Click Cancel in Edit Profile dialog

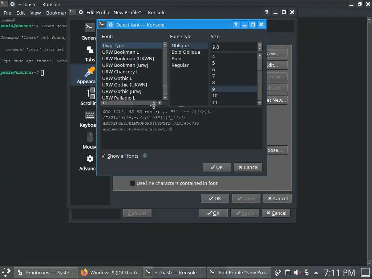click(277, 199)
